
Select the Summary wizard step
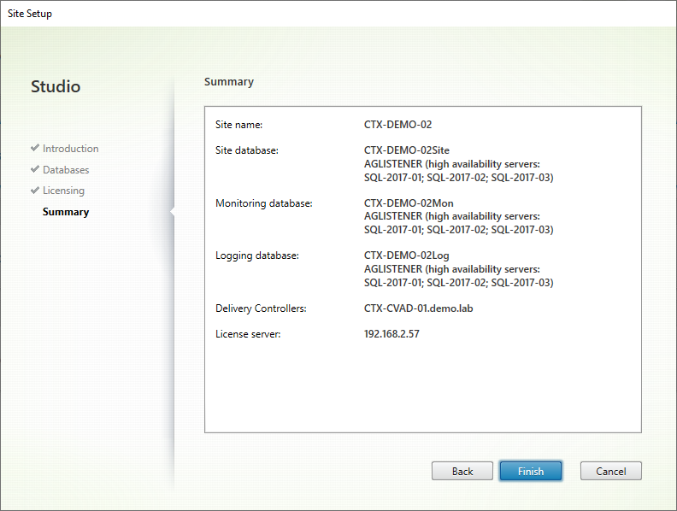(x=66, y=212)
